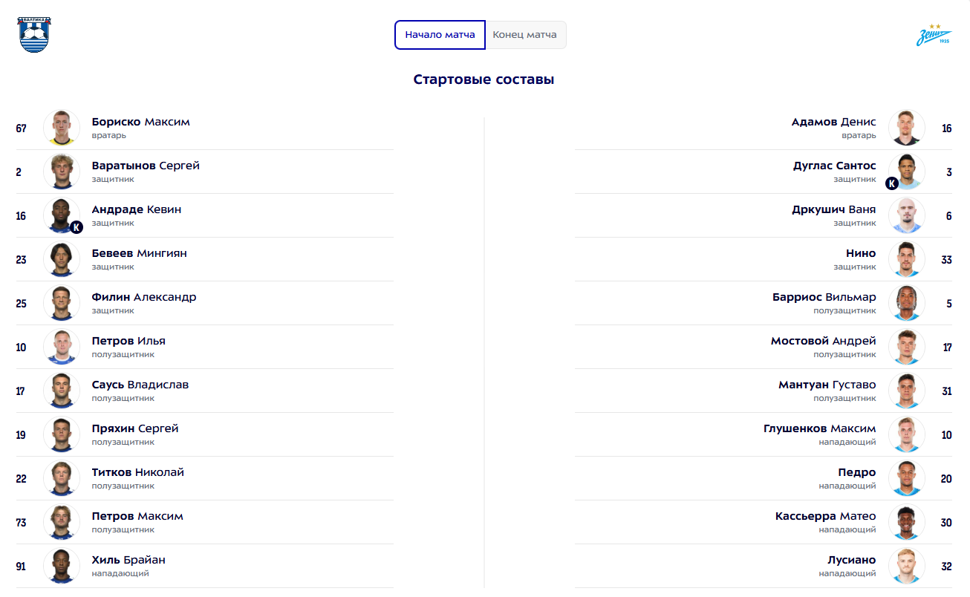The width and height of the screenshot is (970, 597).
Task: Click the «Стартовые составы» heading
Action: click(484, 79)
